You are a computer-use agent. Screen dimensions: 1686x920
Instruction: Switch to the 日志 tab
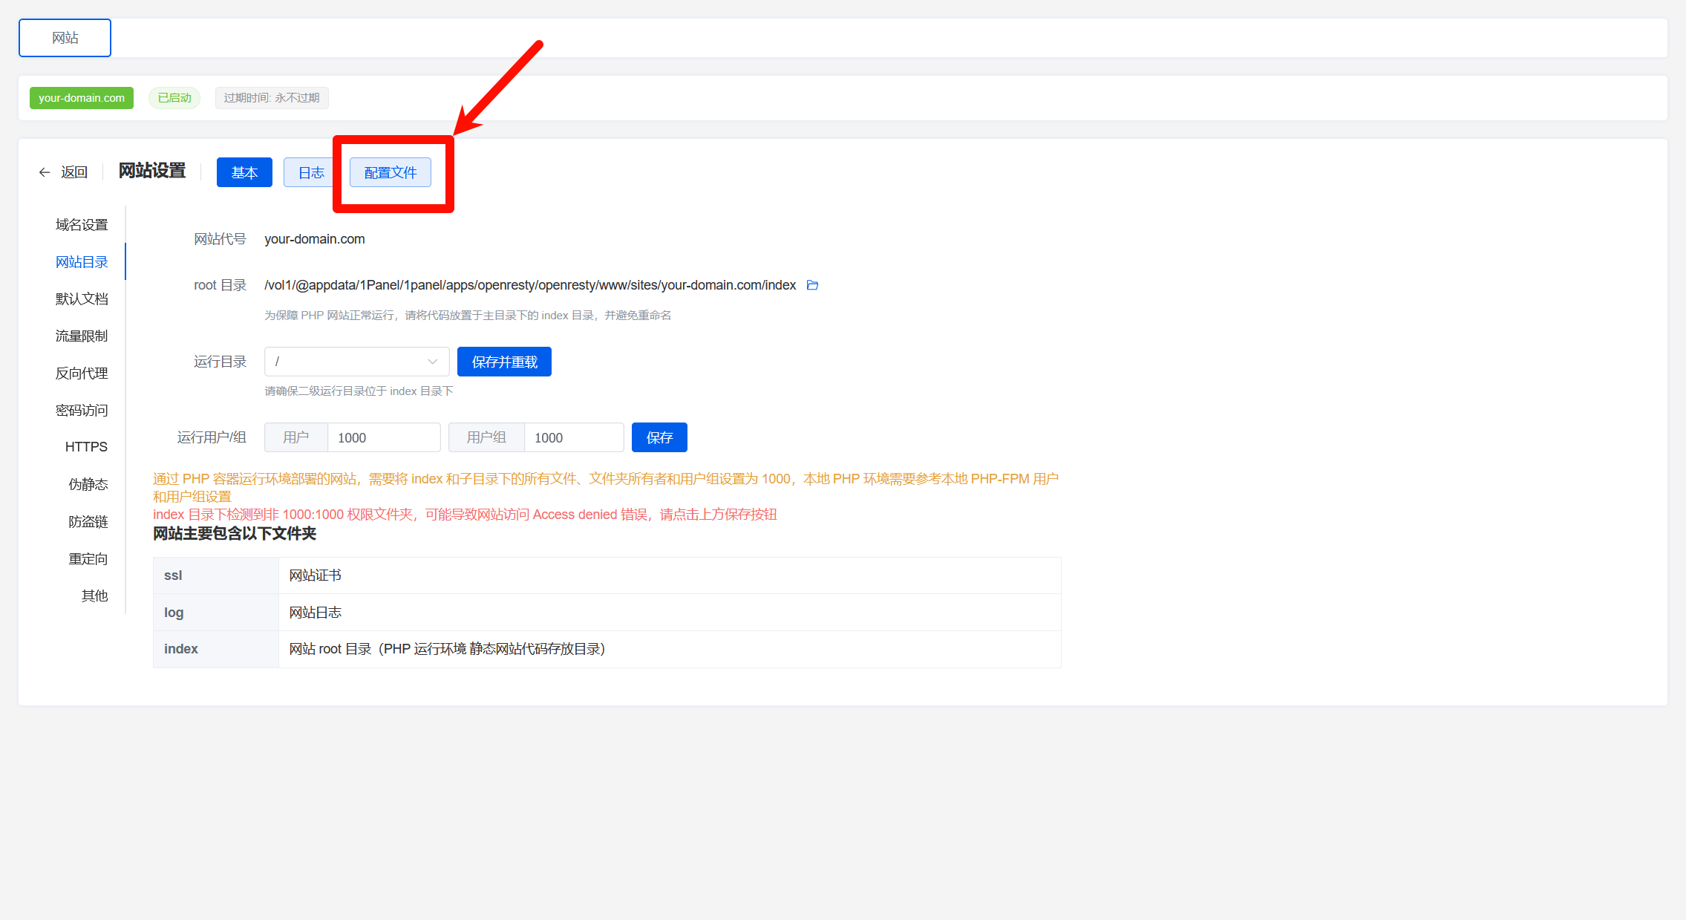point(310,172)
